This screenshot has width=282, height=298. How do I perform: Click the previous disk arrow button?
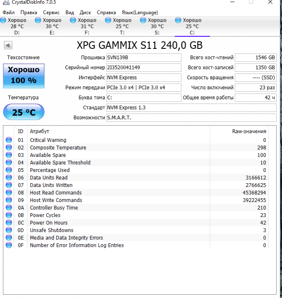pyautogui.click(x=8, y=45)
